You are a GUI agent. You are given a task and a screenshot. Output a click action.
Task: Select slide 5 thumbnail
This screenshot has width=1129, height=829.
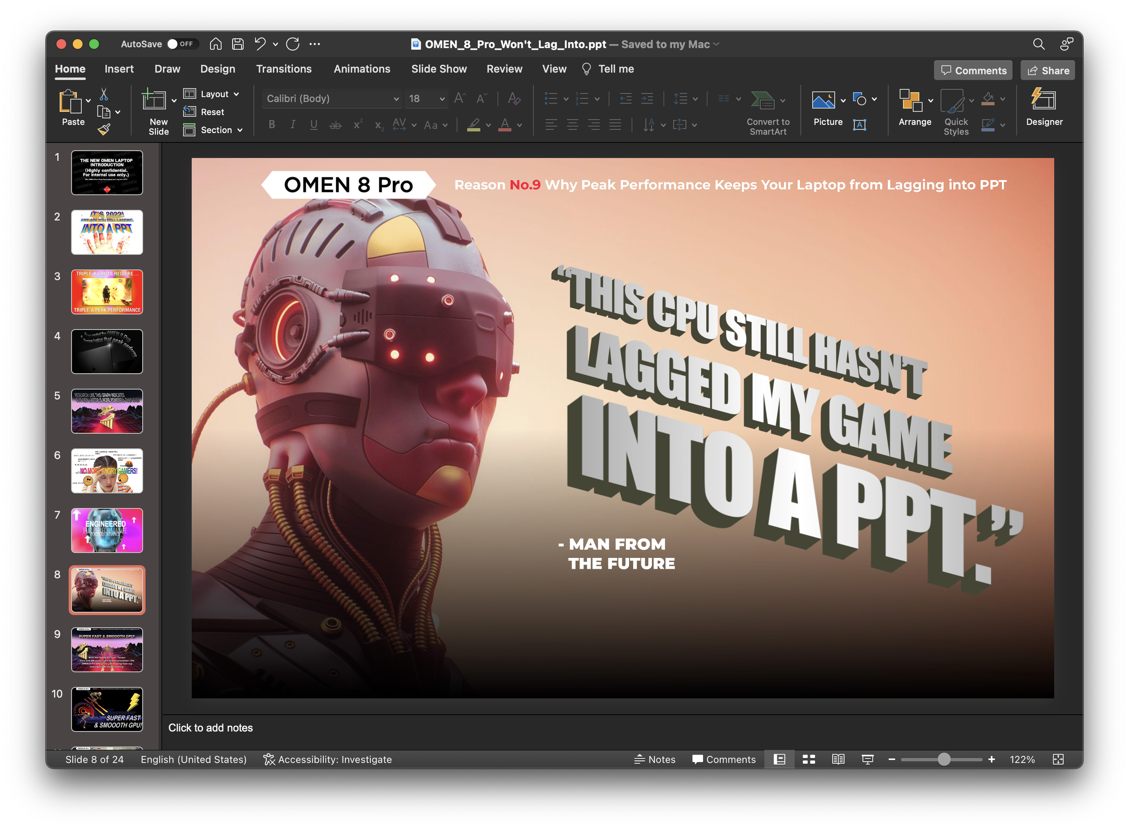coord(107,411)
